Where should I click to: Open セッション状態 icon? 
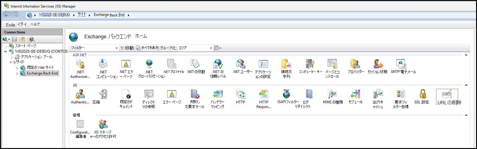378,64
